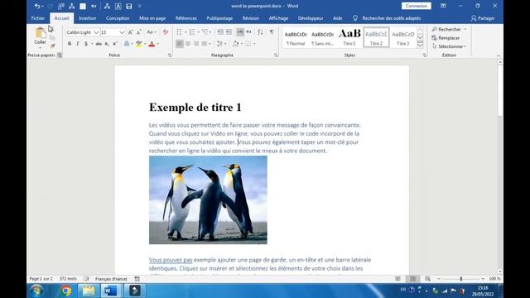This screenshot has width=530, height=298.
Task: Apply the Titre 1 style
Action: click(349, 37)
